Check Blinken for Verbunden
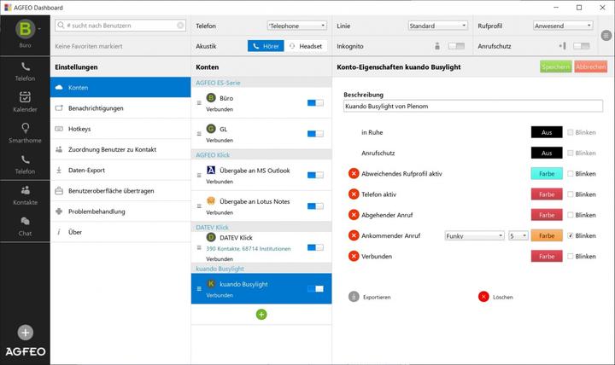 (x=571, y=256)
